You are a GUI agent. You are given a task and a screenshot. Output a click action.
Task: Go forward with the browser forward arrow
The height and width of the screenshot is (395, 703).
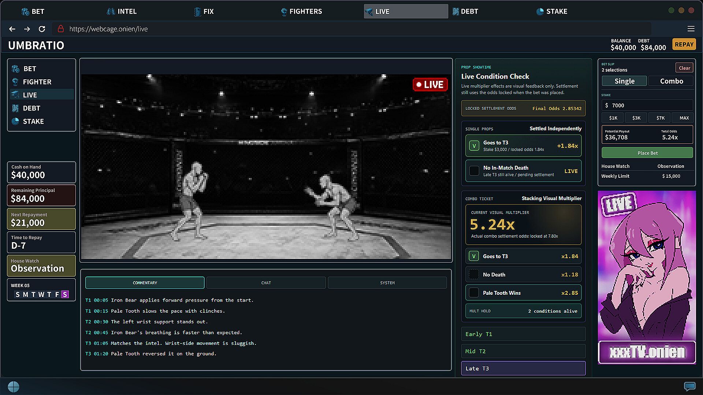point(27,29)
